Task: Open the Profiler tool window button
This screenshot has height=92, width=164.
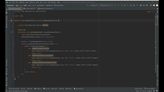Action: tap(68, 89)
